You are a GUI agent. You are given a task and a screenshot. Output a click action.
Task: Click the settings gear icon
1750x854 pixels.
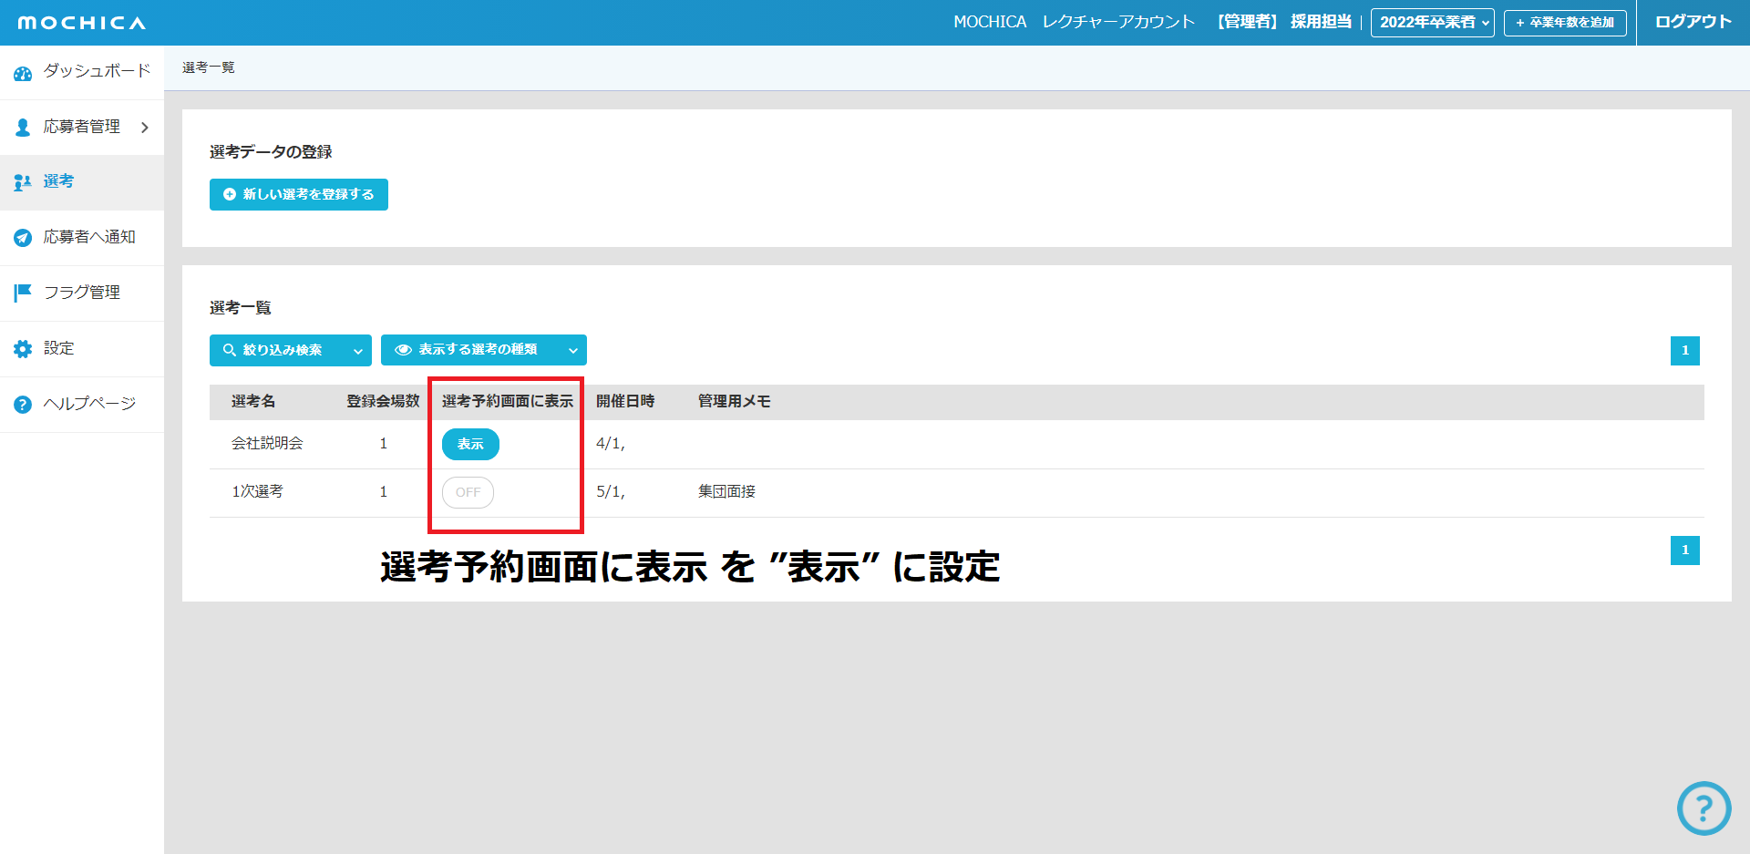pyautogui.click(x=23, y=349)
